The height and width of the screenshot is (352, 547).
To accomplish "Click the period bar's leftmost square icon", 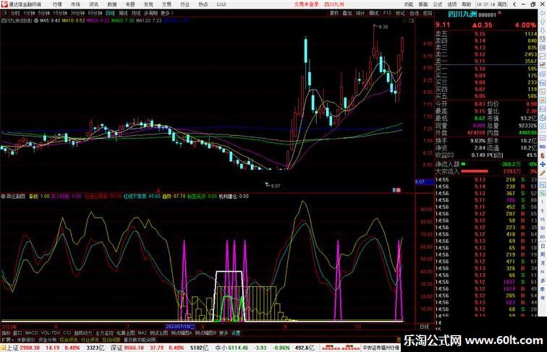I will click(x=5, y=13).
